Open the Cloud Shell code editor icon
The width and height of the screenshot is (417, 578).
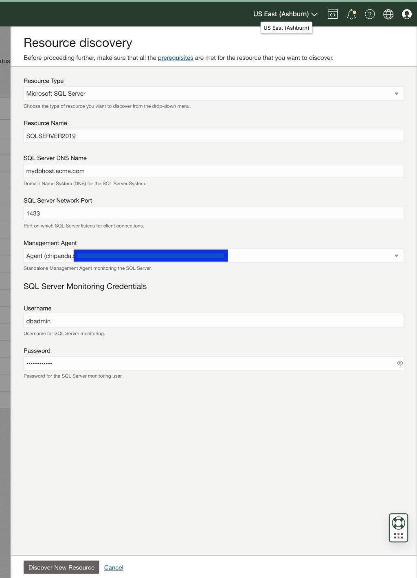[333, 14]
